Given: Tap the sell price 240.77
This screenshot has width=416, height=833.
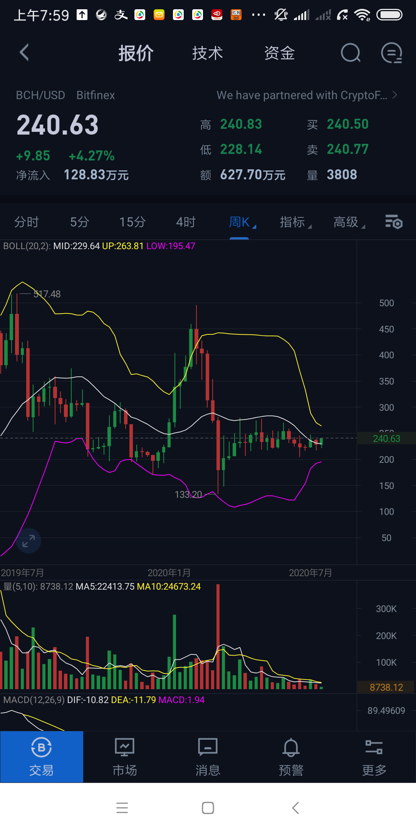Looking at the screenshot, I should [x=348, y=149].
